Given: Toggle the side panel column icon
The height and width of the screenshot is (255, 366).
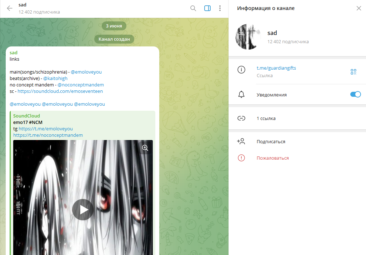Looking at the screenshot, I should [x=207, y=9].
